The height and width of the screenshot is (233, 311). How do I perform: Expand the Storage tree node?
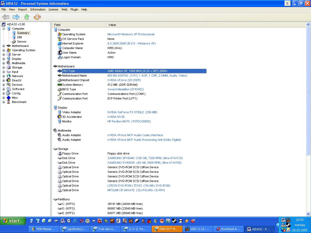pyautogui.click(x=4, y=68)
